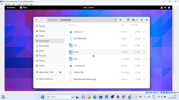Open the view options dropdown arrow
The height and width of the screenshot is (100, 179).
137,20
